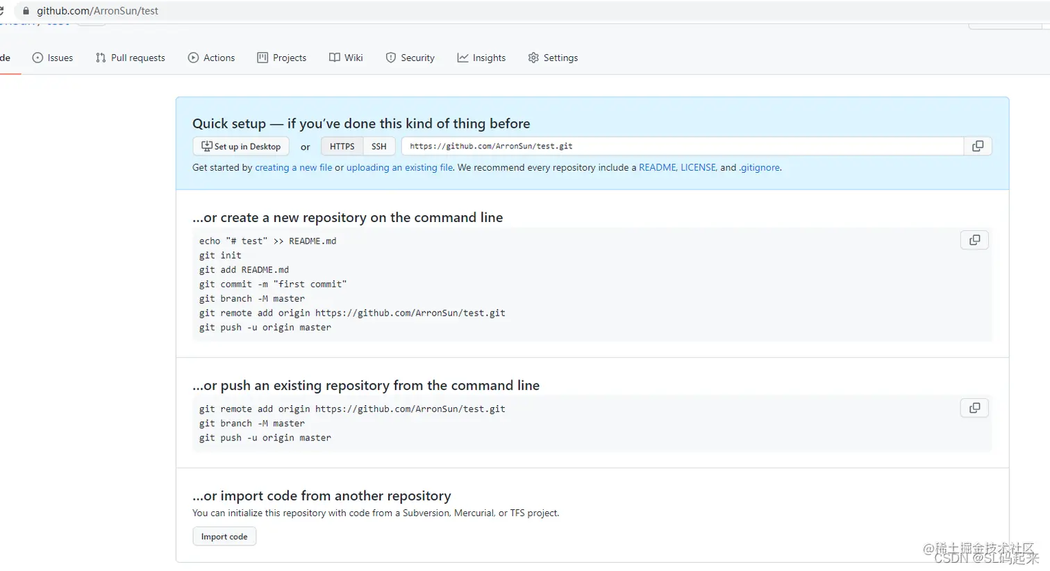
Task: Click the '...or import code from another repository' heading
Action: 322,496
